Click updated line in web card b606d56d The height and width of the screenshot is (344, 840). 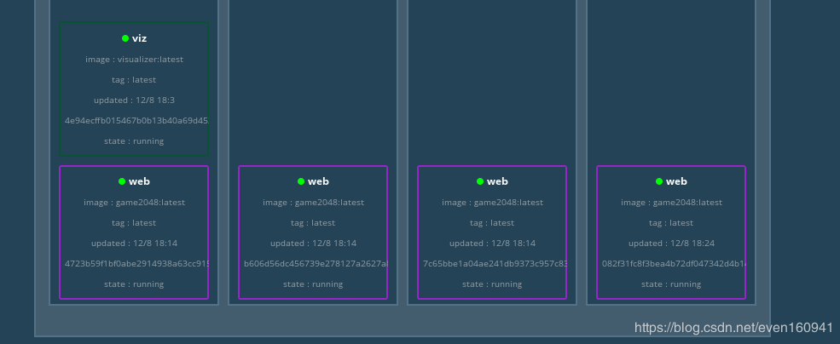(x=313, y=244)
